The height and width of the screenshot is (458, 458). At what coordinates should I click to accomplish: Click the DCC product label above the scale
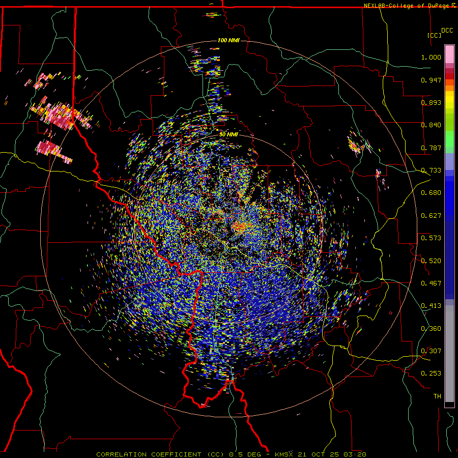point(447,31)
